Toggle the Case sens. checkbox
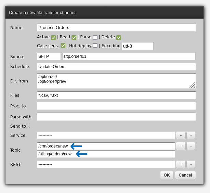 point(63,46)
